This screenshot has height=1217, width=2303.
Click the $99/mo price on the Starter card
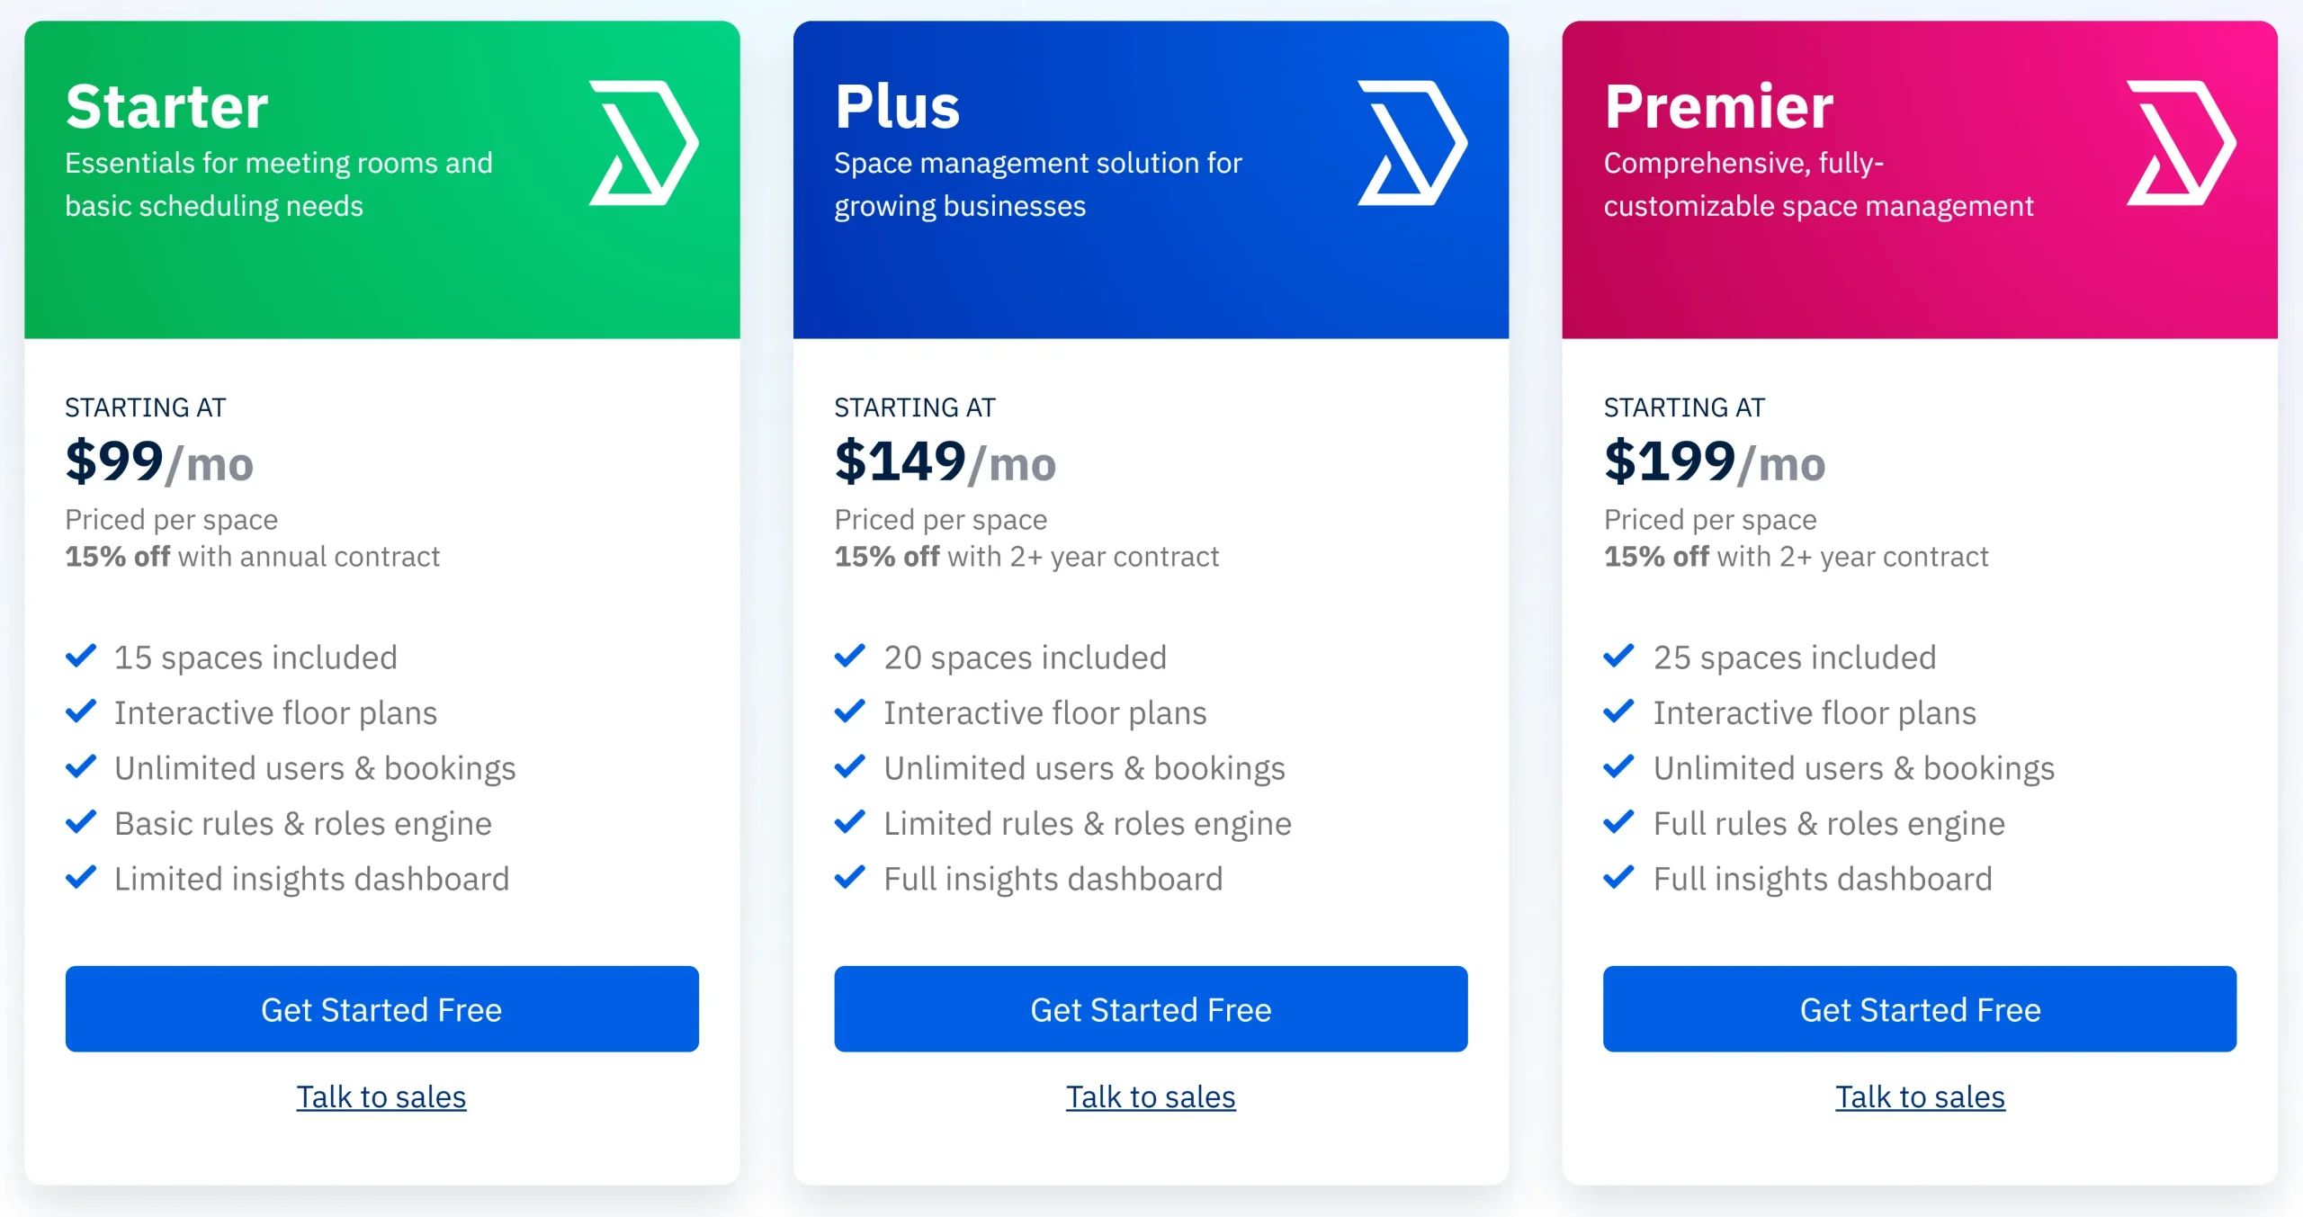(x=158, y=463)
